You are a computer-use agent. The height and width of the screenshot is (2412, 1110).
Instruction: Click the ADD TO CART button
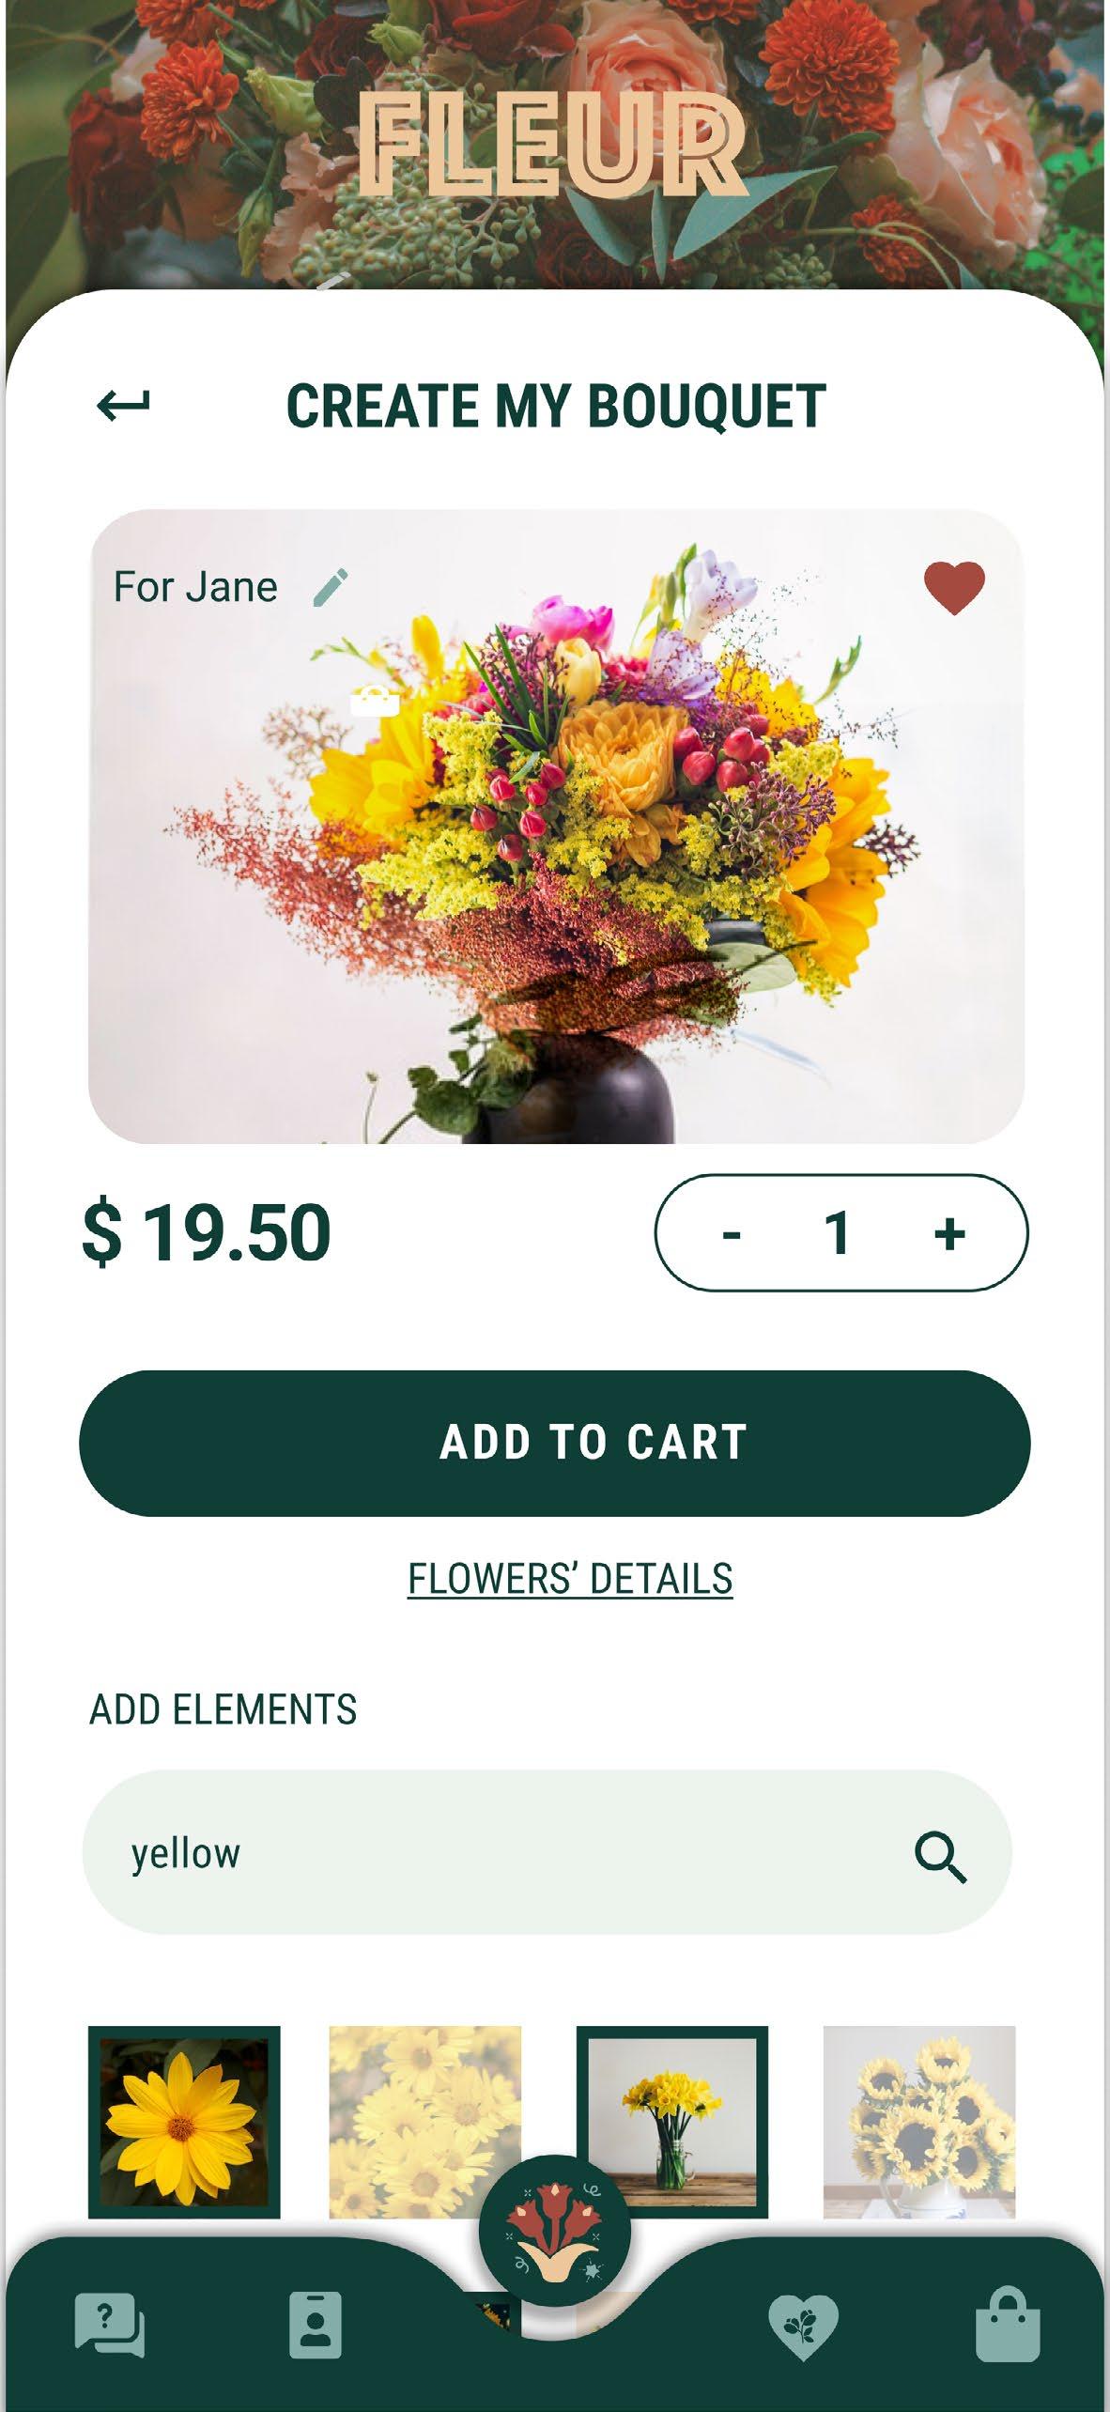(555, 1443)
